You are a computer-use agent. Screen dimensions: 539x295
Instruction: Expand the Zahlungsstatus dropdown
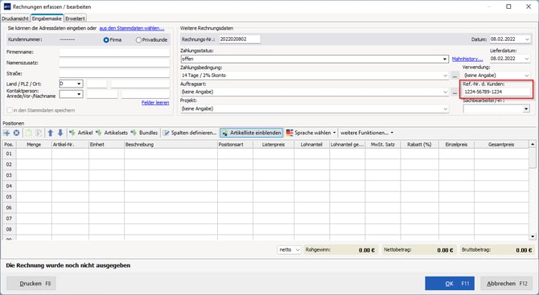(x=445, y=59)
